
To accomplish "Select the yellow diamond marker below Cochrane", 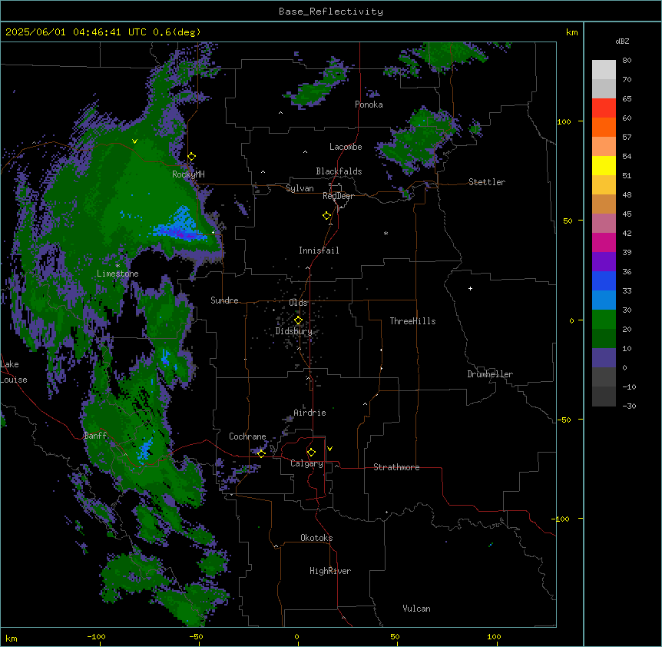I will 261,453.
